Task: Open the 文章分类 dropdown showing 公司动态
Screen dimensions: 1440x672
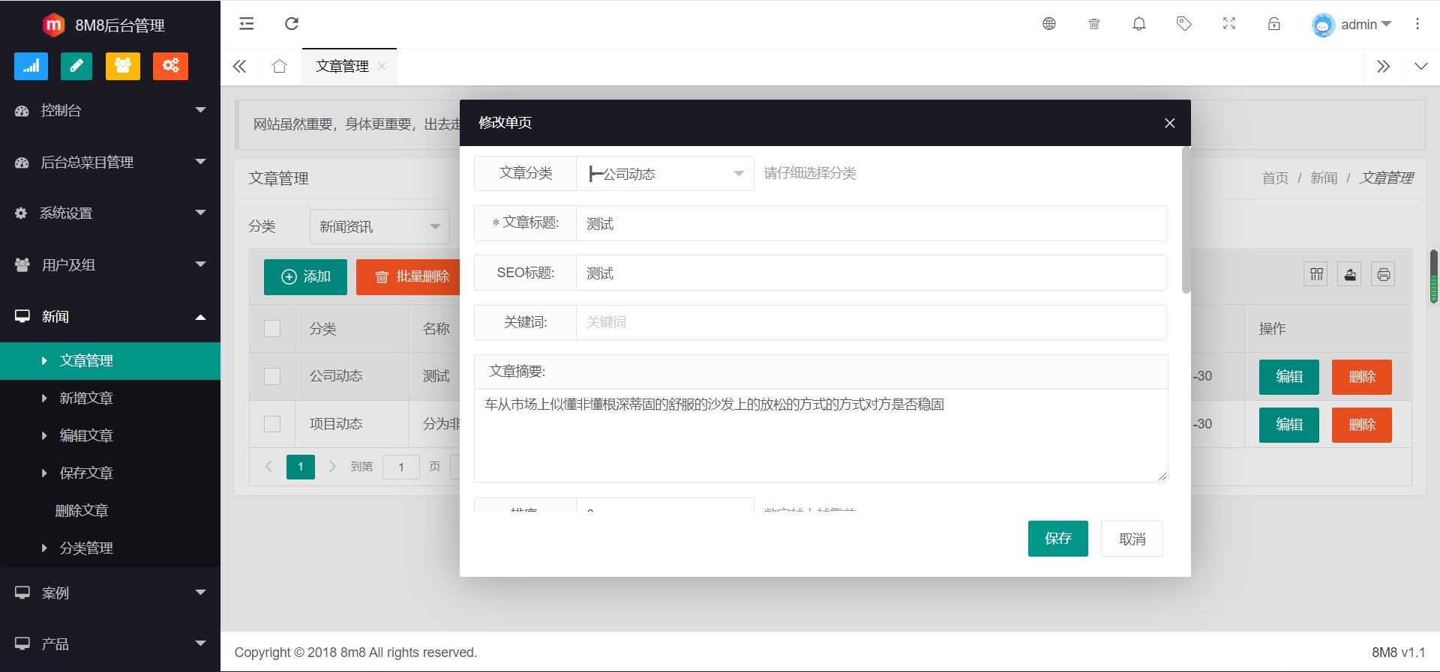Action: click(664, 174)
